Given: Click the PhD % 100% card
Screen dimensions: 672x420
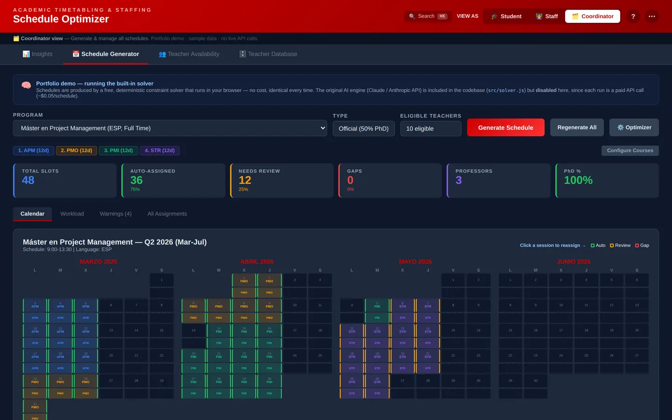Looking at the screenshot, I should tap(607, 181).
